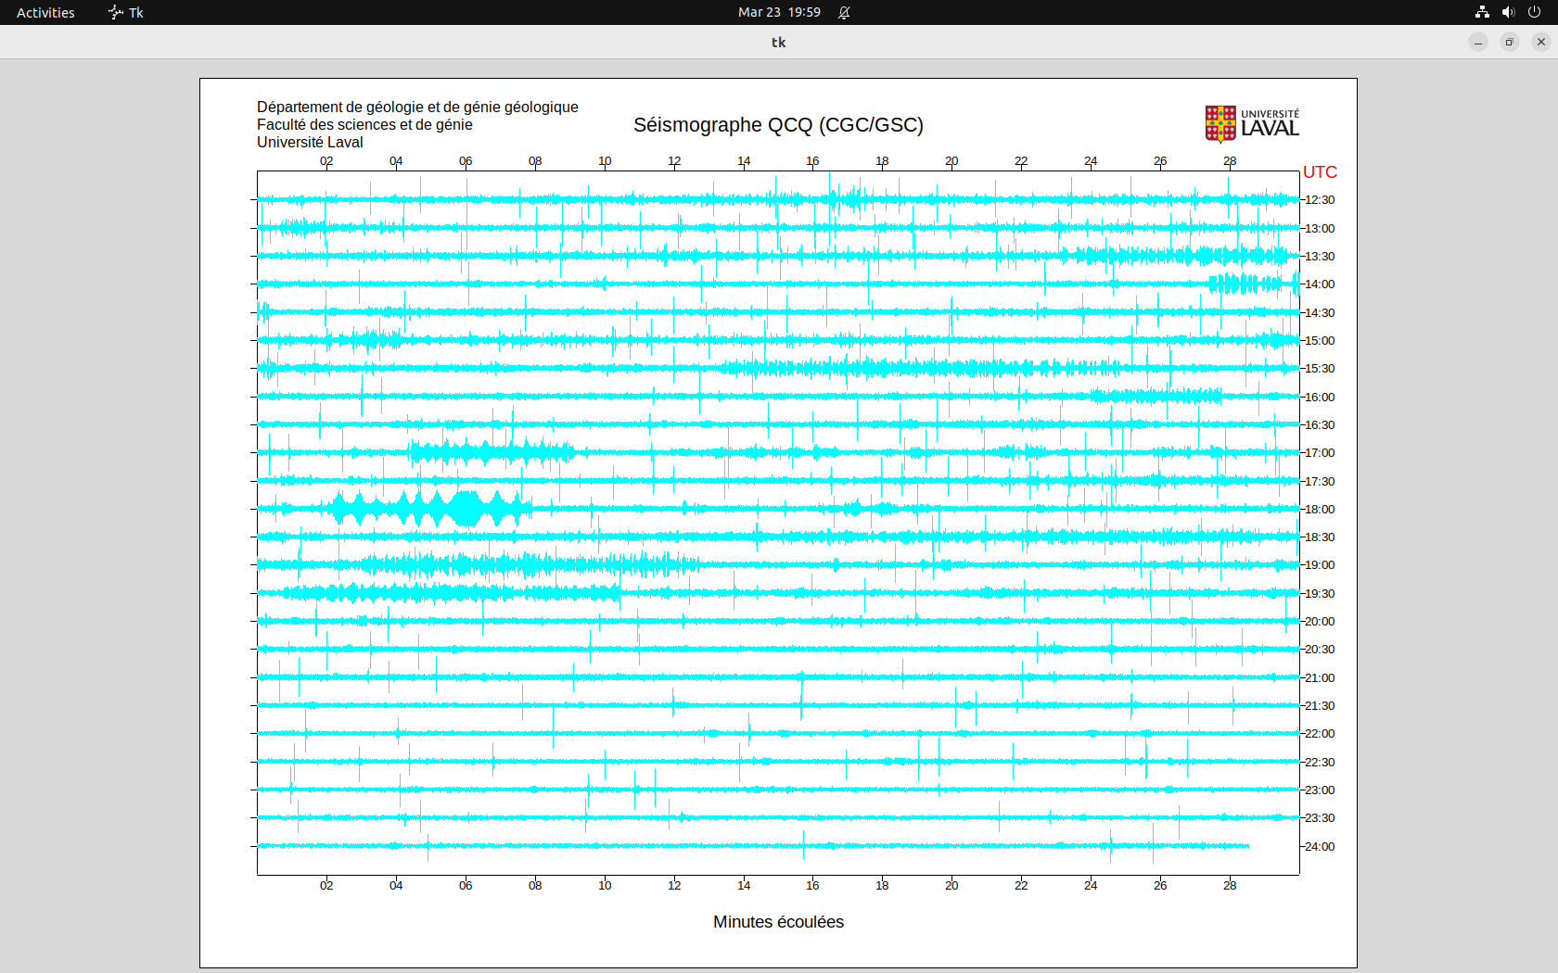Image resolution: width=1558 pixels, height=973 pixels.
Task: Click the Département de géologie header text
Action: [417, 107]
